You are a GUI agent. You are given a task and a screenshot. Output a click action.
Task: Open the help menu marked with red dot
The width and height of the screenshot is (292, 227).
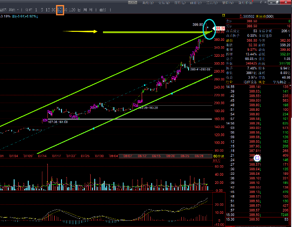coord(246,2)
